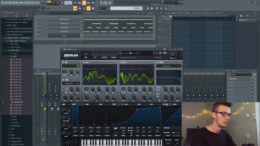Click the play button in the transport
The width and height of the screenshot is (260, 146).
[x=53, y=3]
